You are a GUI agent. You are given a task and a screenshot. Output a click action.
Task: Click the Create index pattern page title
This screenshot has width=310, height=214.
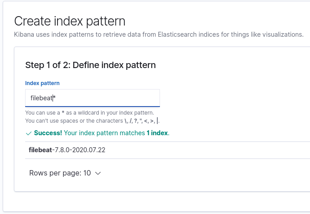pyautogui.click(x=70, y=21)
